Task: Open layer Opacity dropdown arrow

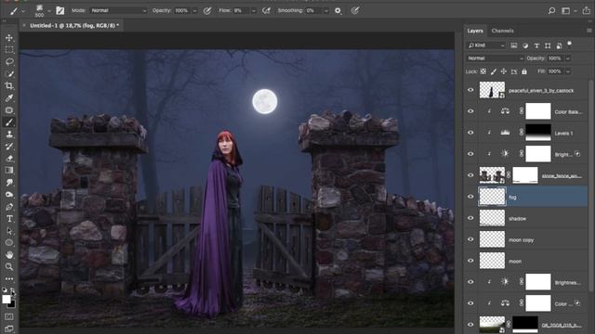Action: click(x=568, y=58)
